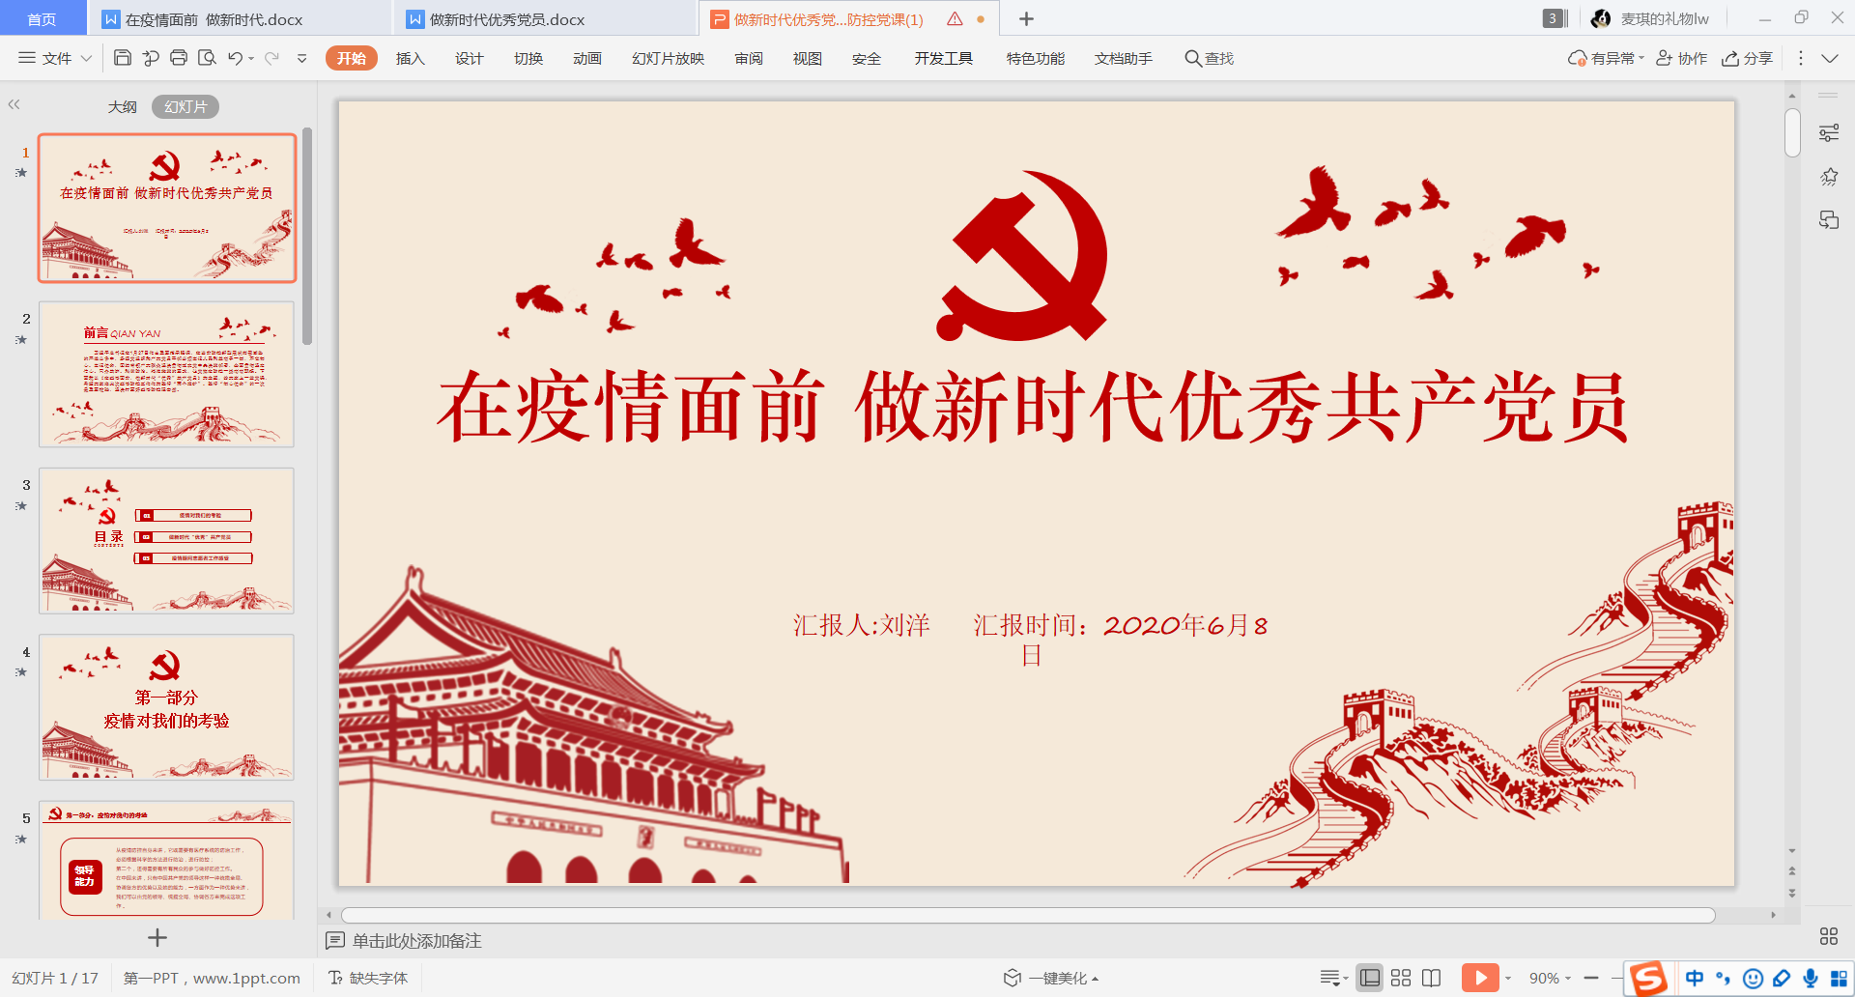Start the slideshow with the orange play icon
Viewport: 1855px width, 997px height.
point(1480,978)
